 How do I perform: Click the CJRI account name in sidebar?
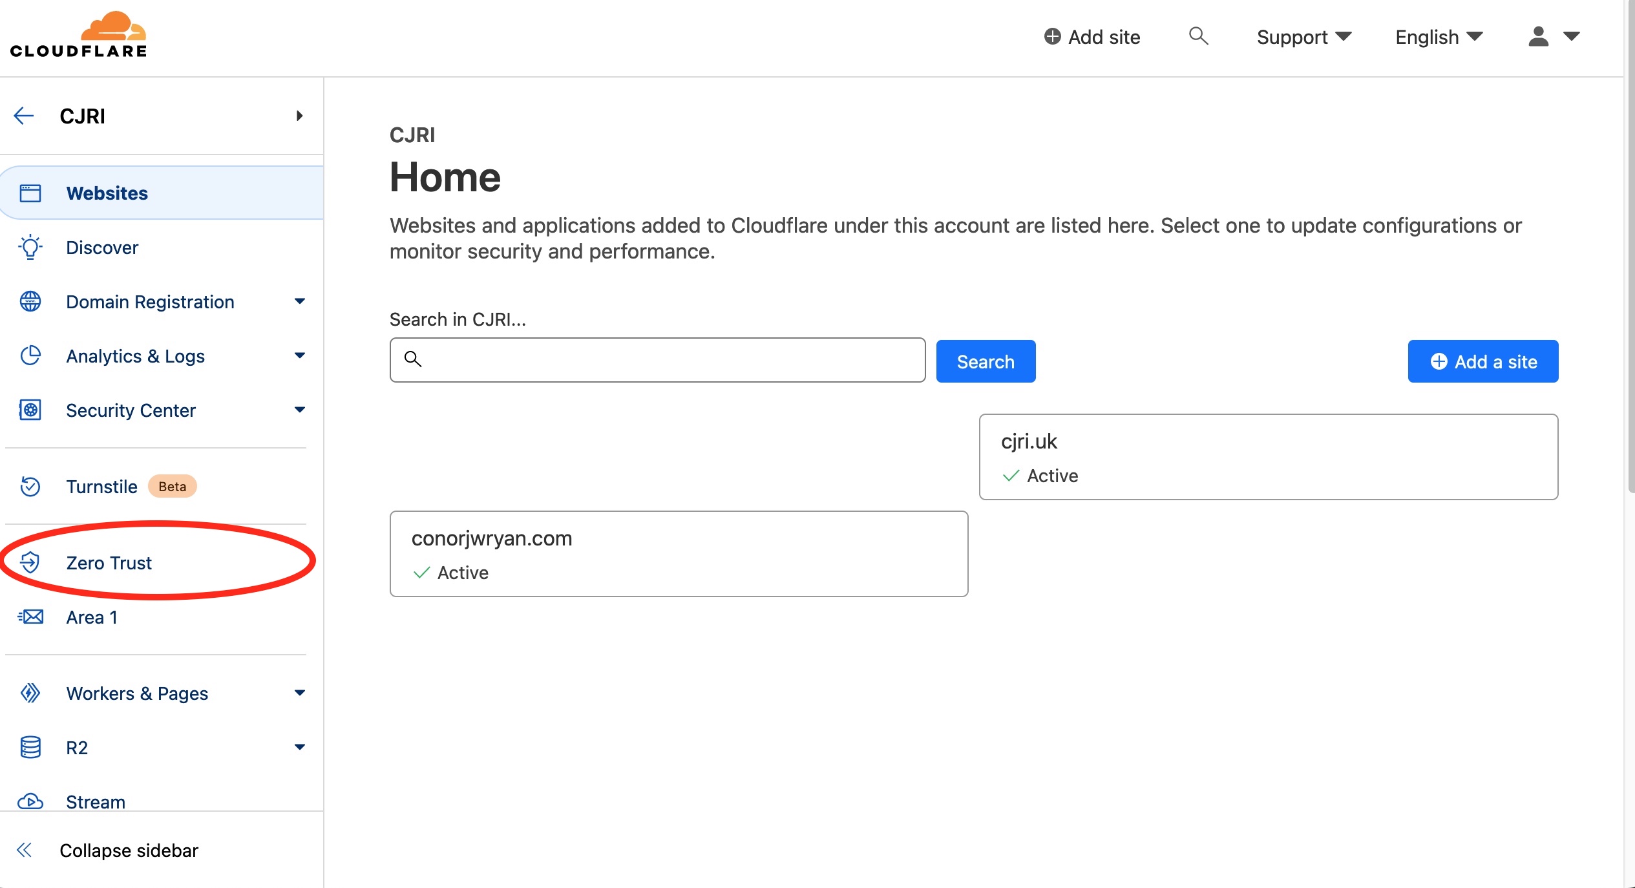pyautogui.click(x=82, y=116)
